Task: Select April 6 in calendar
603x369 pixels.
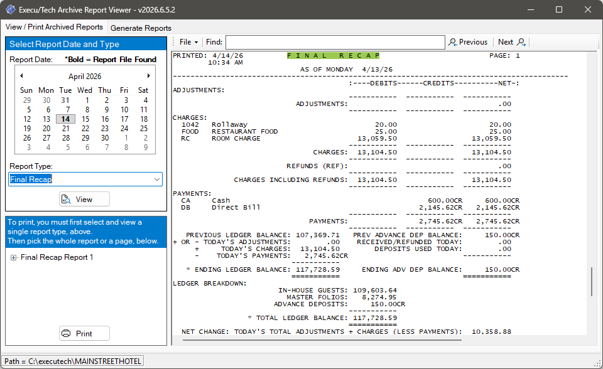Action: 48,110
